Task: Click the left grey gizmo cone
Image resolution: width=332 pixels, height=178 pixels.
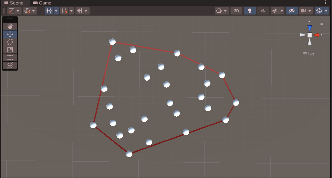Action: tap(303, 35)
